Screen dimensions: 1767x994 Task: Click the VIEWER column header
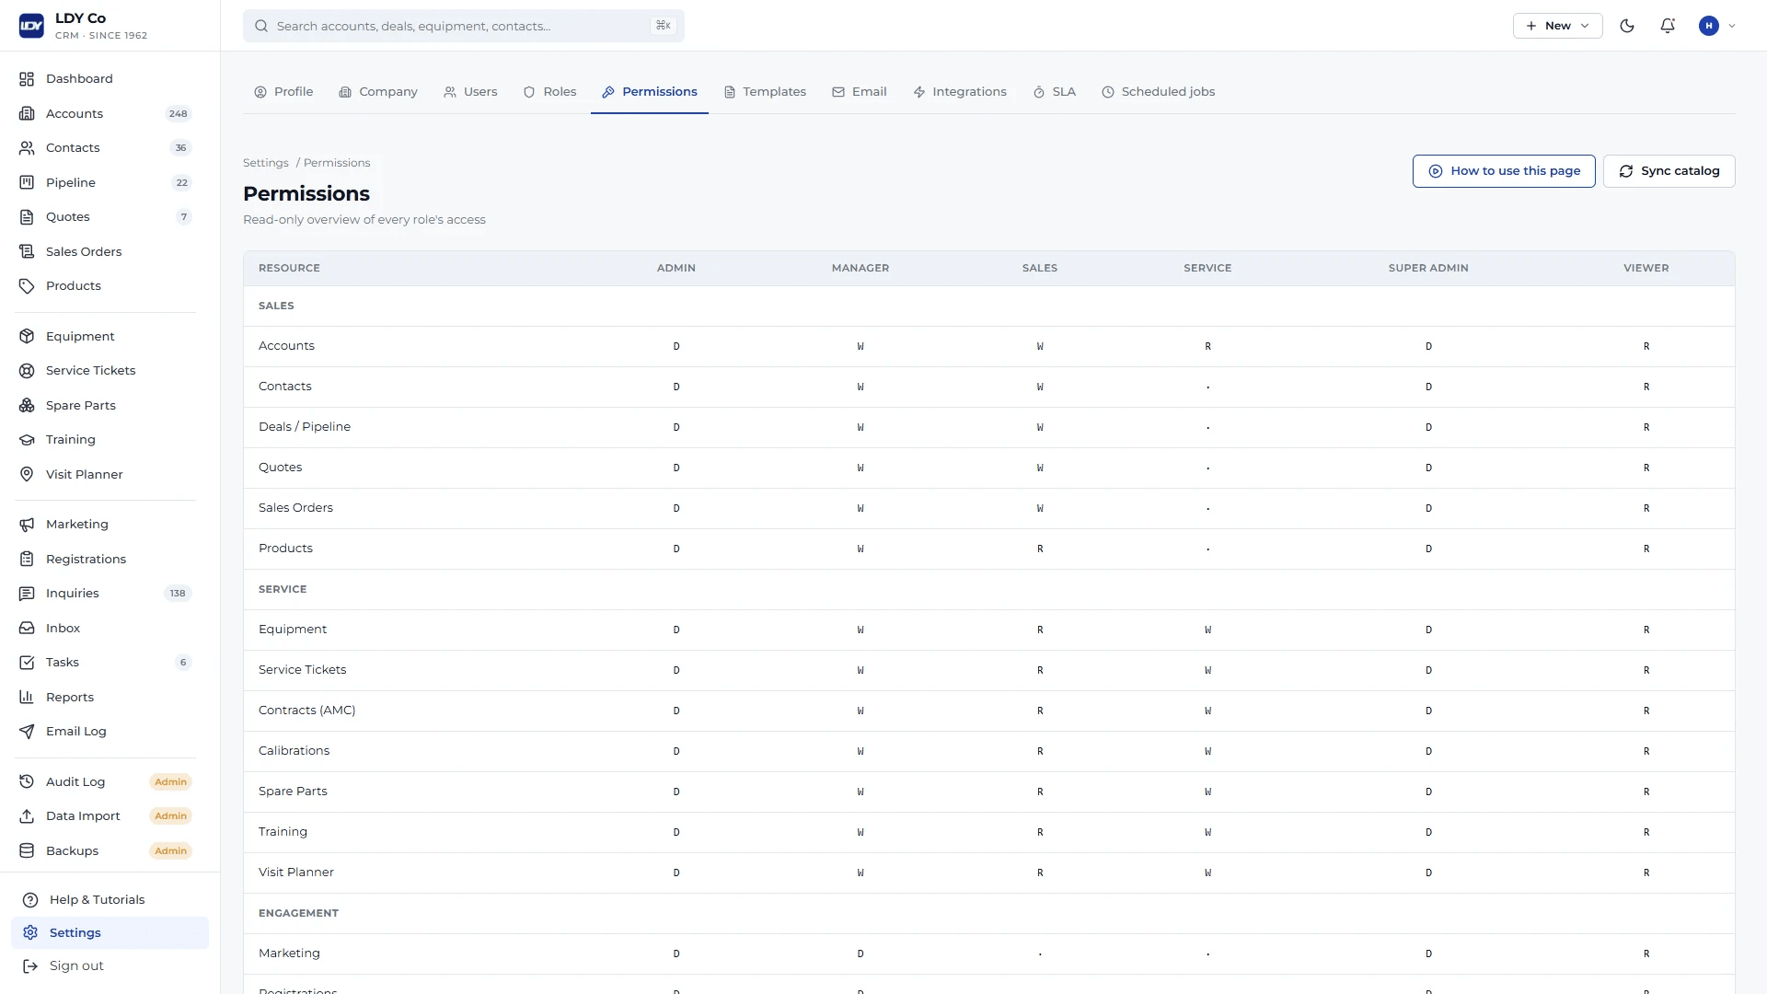pos(1646,269)
